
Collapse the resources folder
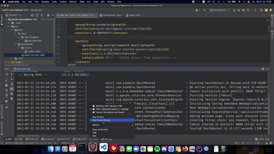point(15,44)
